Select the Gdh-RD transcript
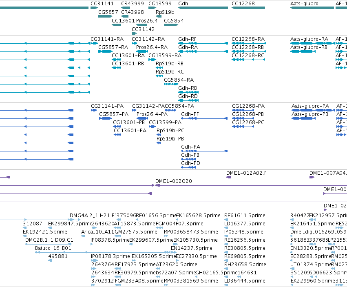 point(188,100)
